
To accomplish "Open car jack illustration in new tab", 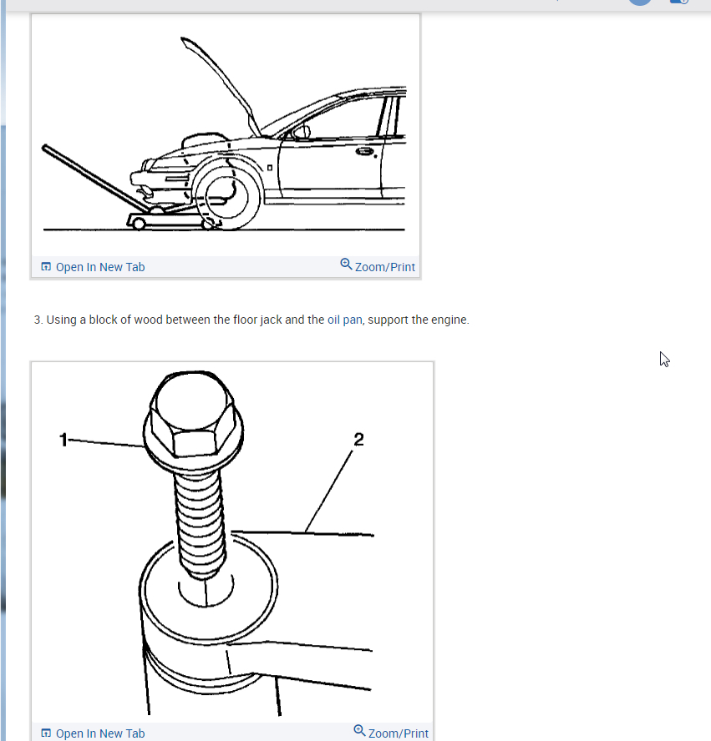I will [93, 267].
